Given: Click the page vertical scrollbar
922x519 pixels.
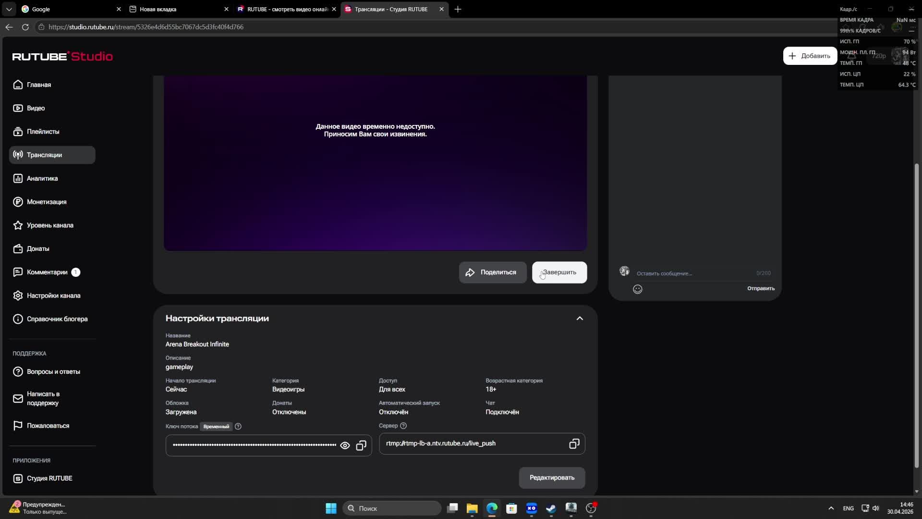Looking at the screenshot, I should click(x=916, y=315).
